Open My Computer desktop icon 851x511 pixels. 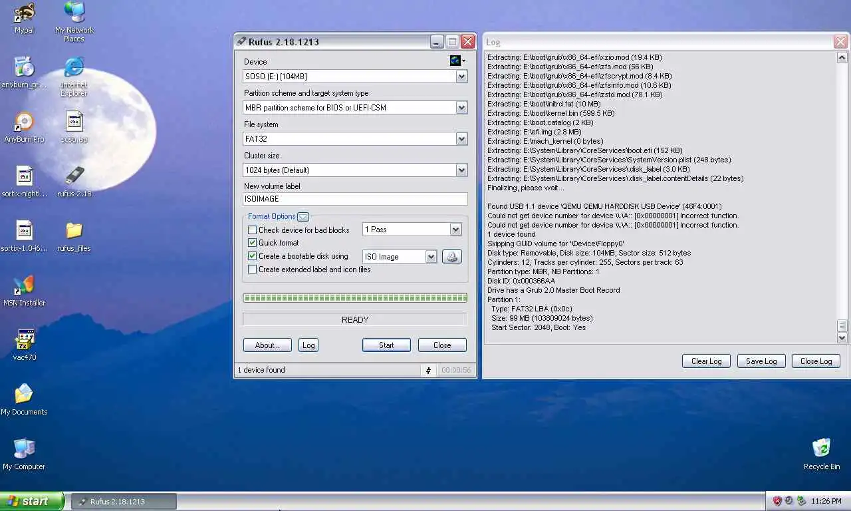tap(24, 454)
